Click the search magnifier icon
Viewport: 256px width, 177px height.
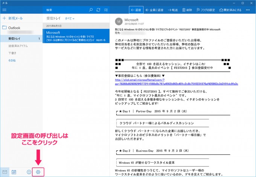click(91, 10)
